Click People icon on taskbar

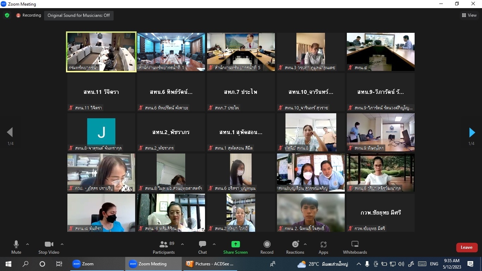[273, 264]
